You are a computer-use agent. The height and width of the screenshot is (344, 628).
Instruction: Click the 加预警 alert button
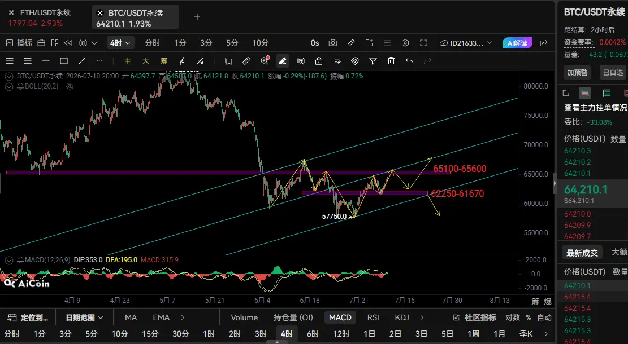(x=577, y=72)
